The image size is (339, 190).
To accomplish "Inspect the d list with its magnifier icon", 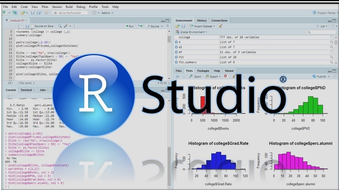I will [331, 42].
